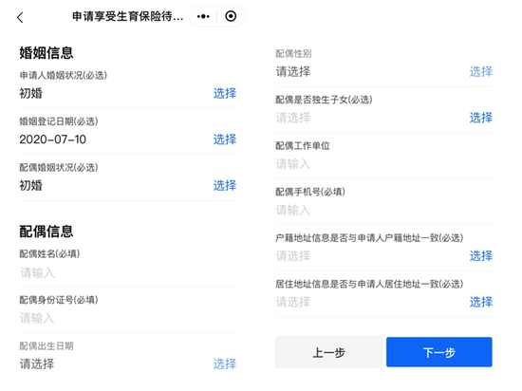The height and width of the screenshot is (391, 522).
Task: Click the 配偶信息 section heading
Action: (x=47, y=232)
